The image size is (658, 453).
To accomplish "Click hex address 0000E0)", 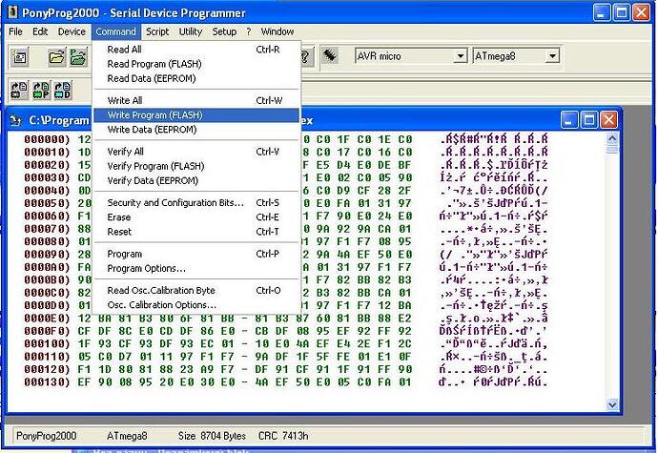I will click(47, 319).
